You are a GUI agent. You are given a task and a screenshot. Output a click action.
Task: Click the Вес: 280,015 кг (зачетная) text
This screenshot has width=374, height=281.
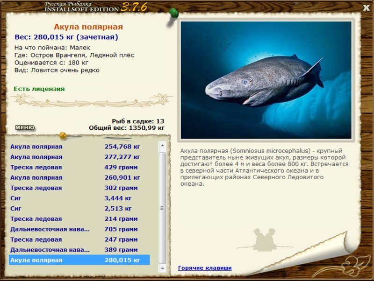(x=66, y=37)
